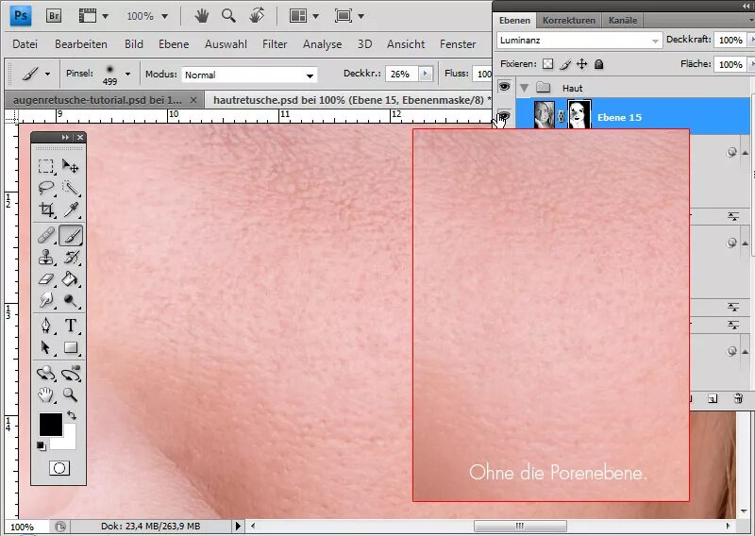Open the brush preset picker arrow
Screen dimensions: 755x536
127,74
